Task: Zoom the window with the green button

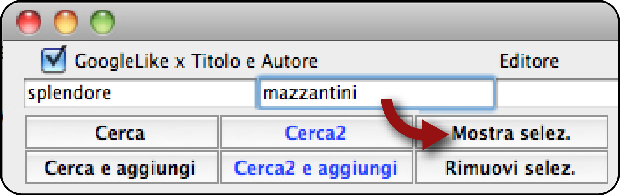Action: (103, 22)
